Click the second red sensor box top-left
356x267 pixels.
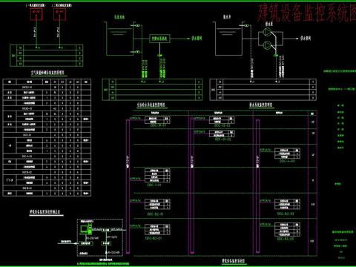(59, 14)
